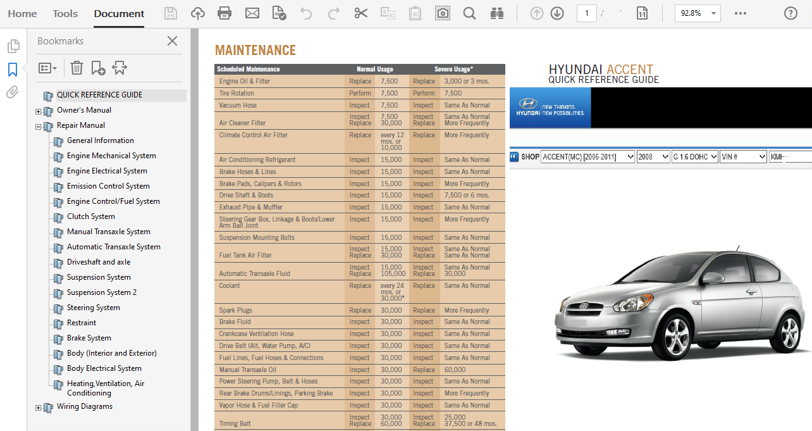The width and height of the screenshot is (812, 431).
Task: Expand the Owner's Manual bookmark
Action: tap(38, 109)
